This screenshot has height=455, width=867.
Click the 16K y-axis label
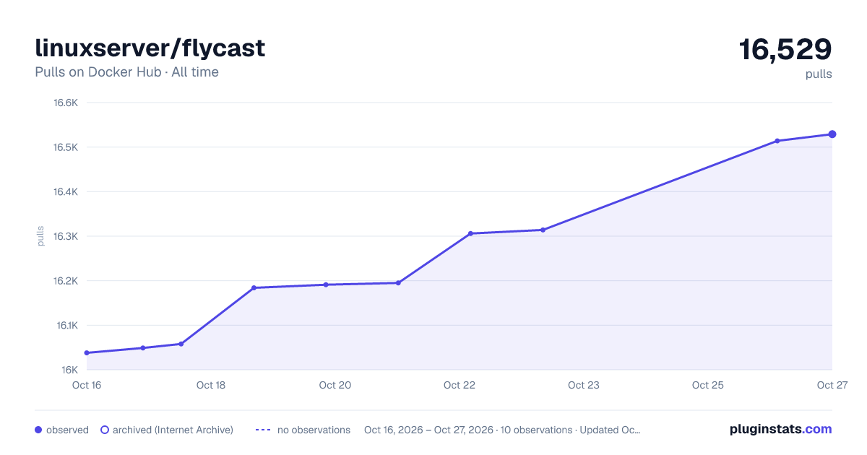(x=70, y=370)
